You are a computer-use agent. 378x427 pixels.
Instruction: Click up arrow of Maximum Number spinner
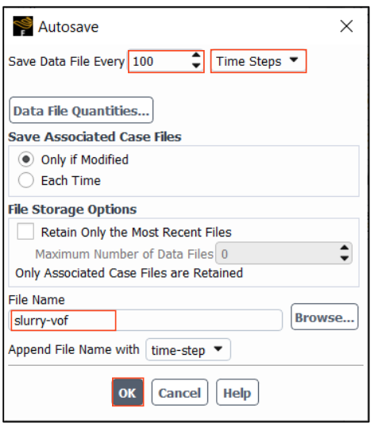(x=345, y=248)
